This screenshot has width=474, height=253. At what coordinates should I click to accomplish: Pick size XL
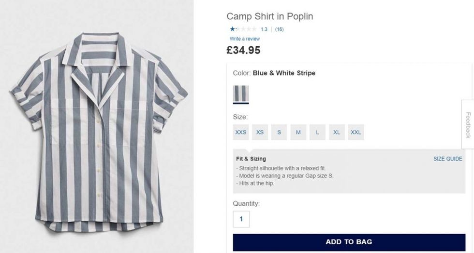337,132
